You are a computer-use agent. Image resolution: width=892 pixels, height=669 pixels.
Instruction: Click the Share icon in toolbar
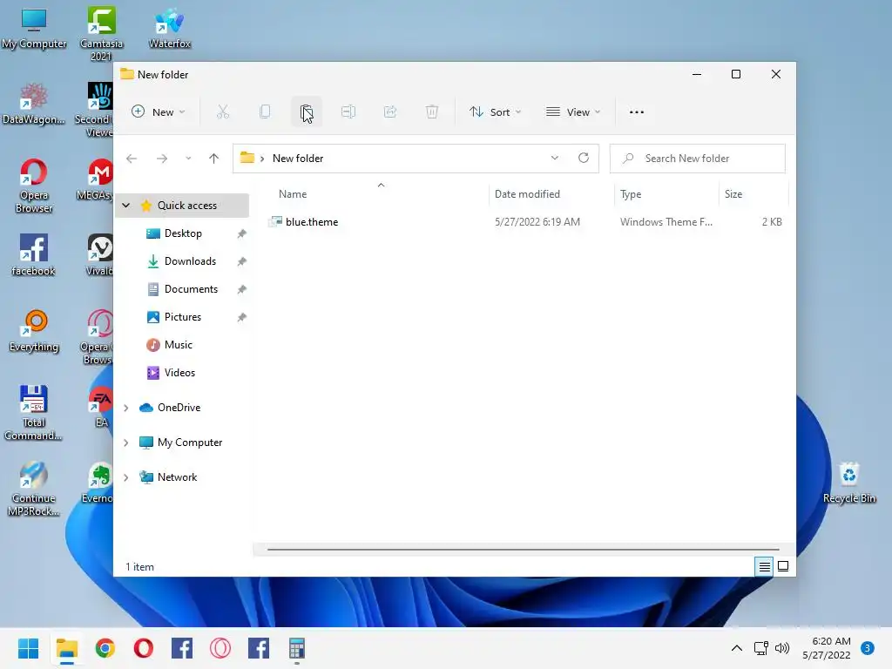pyautogui.click(x=390, y=112)
